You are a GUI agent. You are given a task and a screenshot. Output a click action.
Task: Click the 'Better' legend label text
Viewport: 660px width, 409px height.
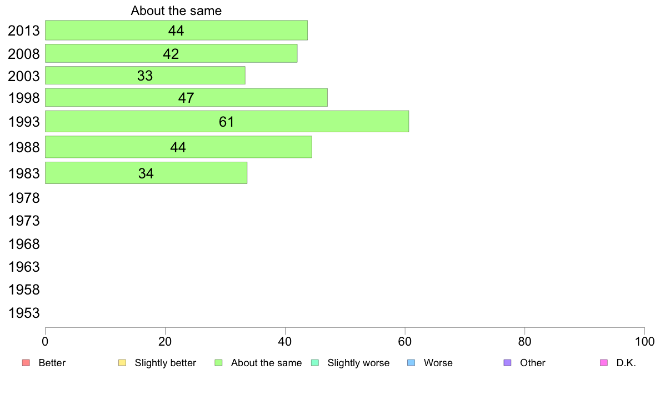[x=52, y=363]
